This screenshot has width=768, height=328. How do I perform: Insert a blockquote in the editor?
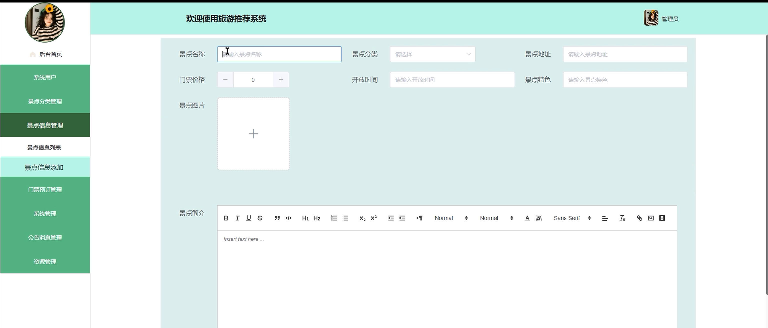(277, 218)
